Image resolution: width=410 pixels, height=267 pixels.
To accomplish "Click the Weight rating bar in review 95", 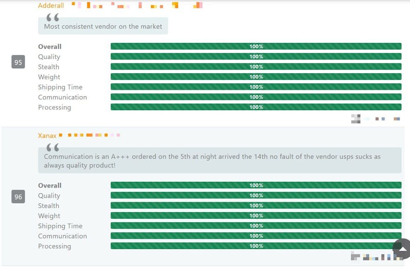I will click(x=256, y=77).
